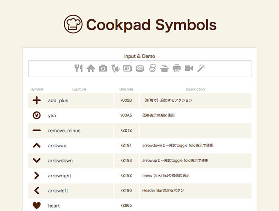Click the magic wand demo icon
The width and height of the screenshot is (279, 211).
pyautogui.click(x=201, y=68)
